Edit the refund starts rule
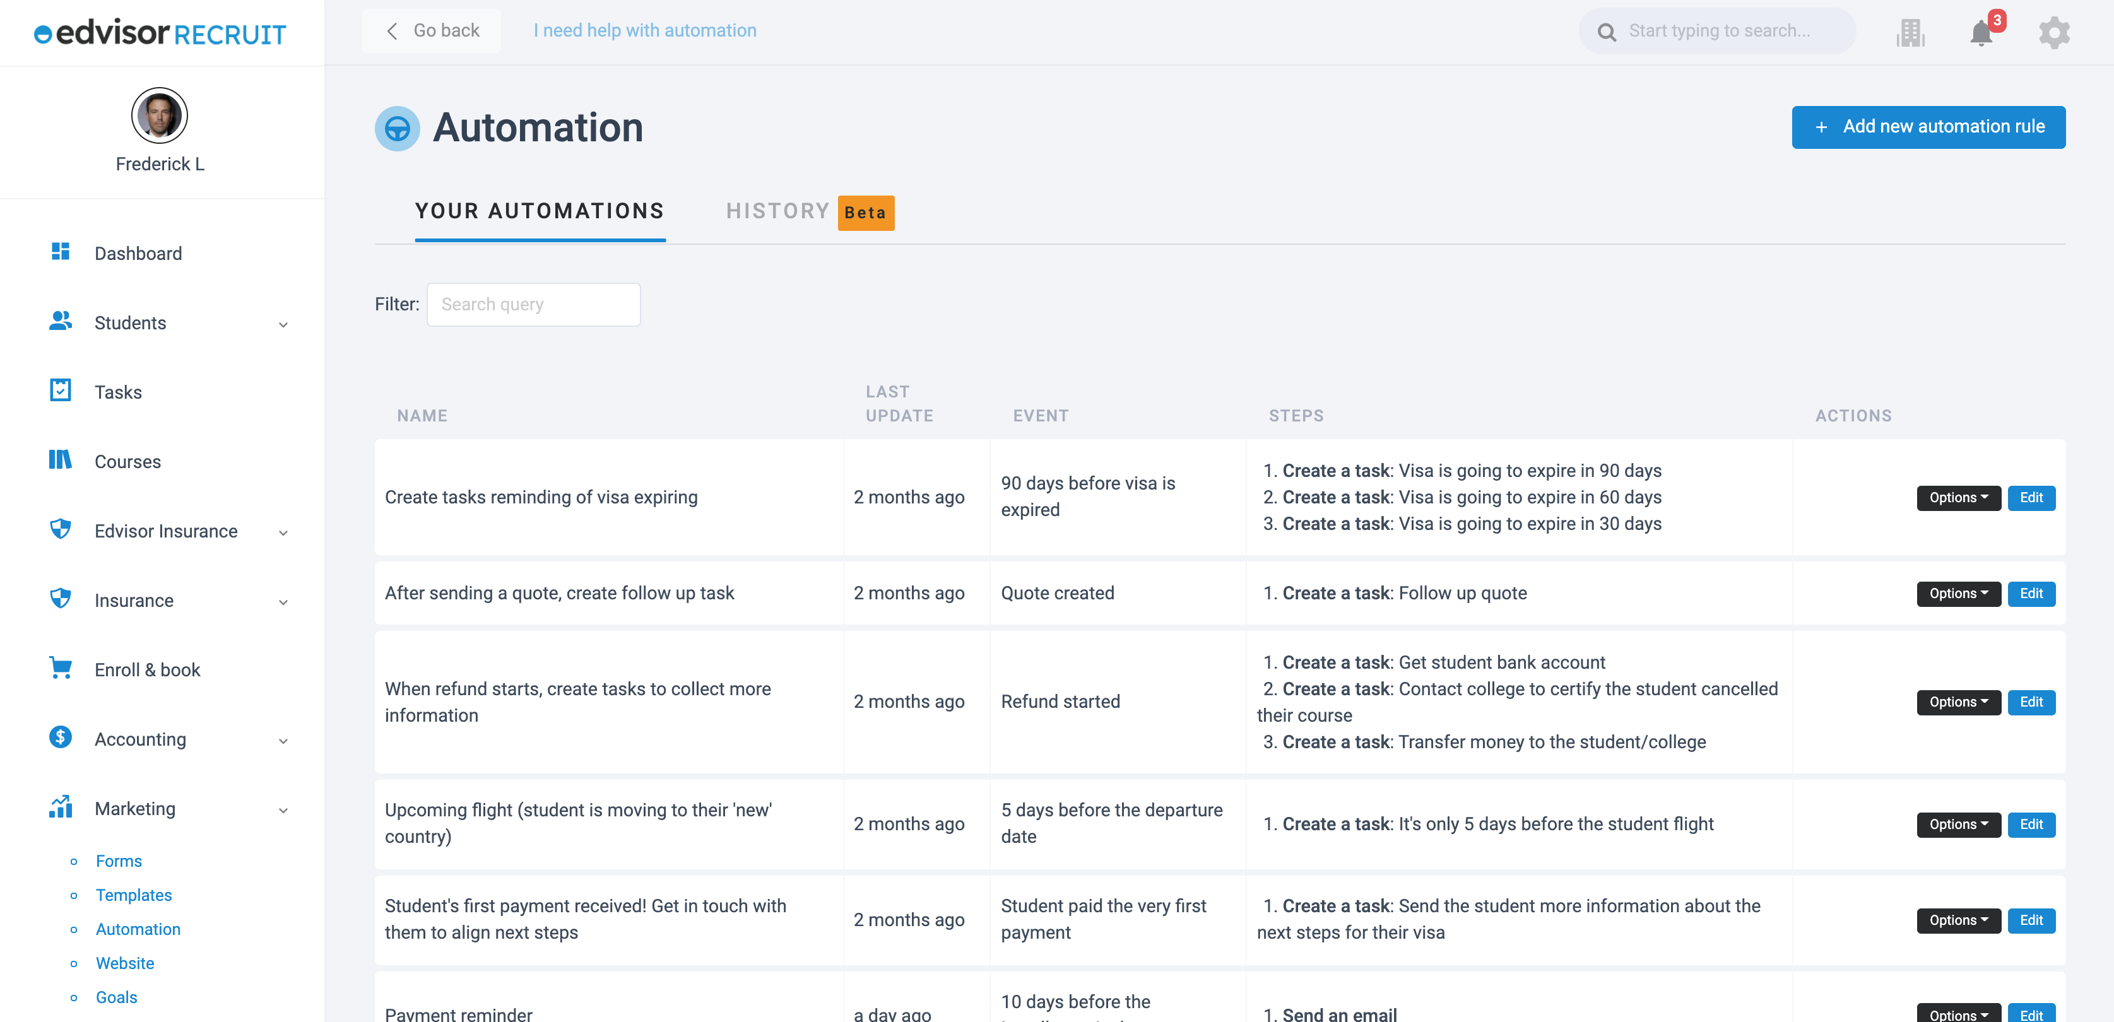 (x=2031, y=702)
